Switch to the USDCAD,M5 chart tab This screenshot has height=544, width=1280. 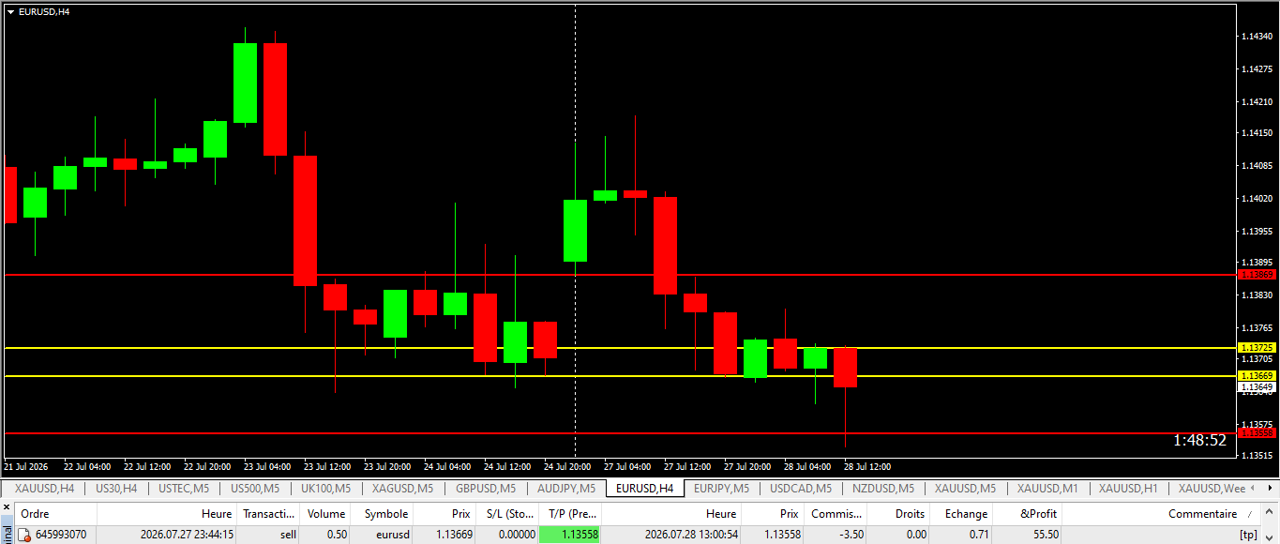point(801,489)
